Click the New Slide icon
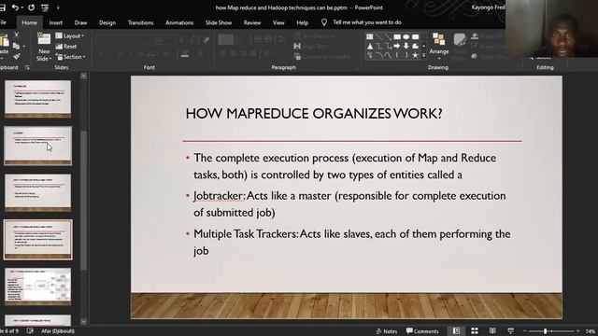 (44, 39)
